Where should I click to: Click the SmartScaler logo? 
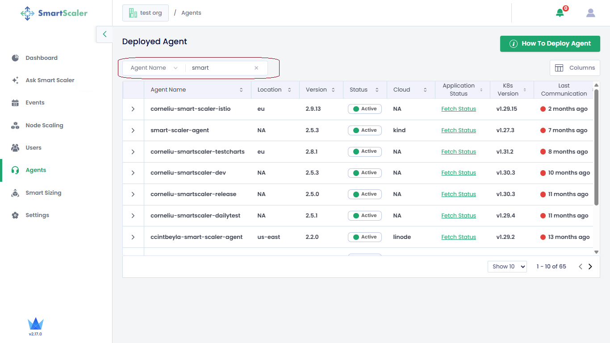(54, 13)
